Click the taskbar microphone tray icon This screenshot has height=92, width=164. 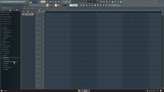[147, 91]
